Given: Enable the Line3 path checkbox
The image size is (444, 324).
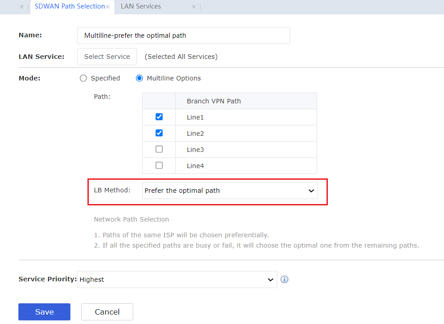Looking at the screenshot, I should 159,149.
